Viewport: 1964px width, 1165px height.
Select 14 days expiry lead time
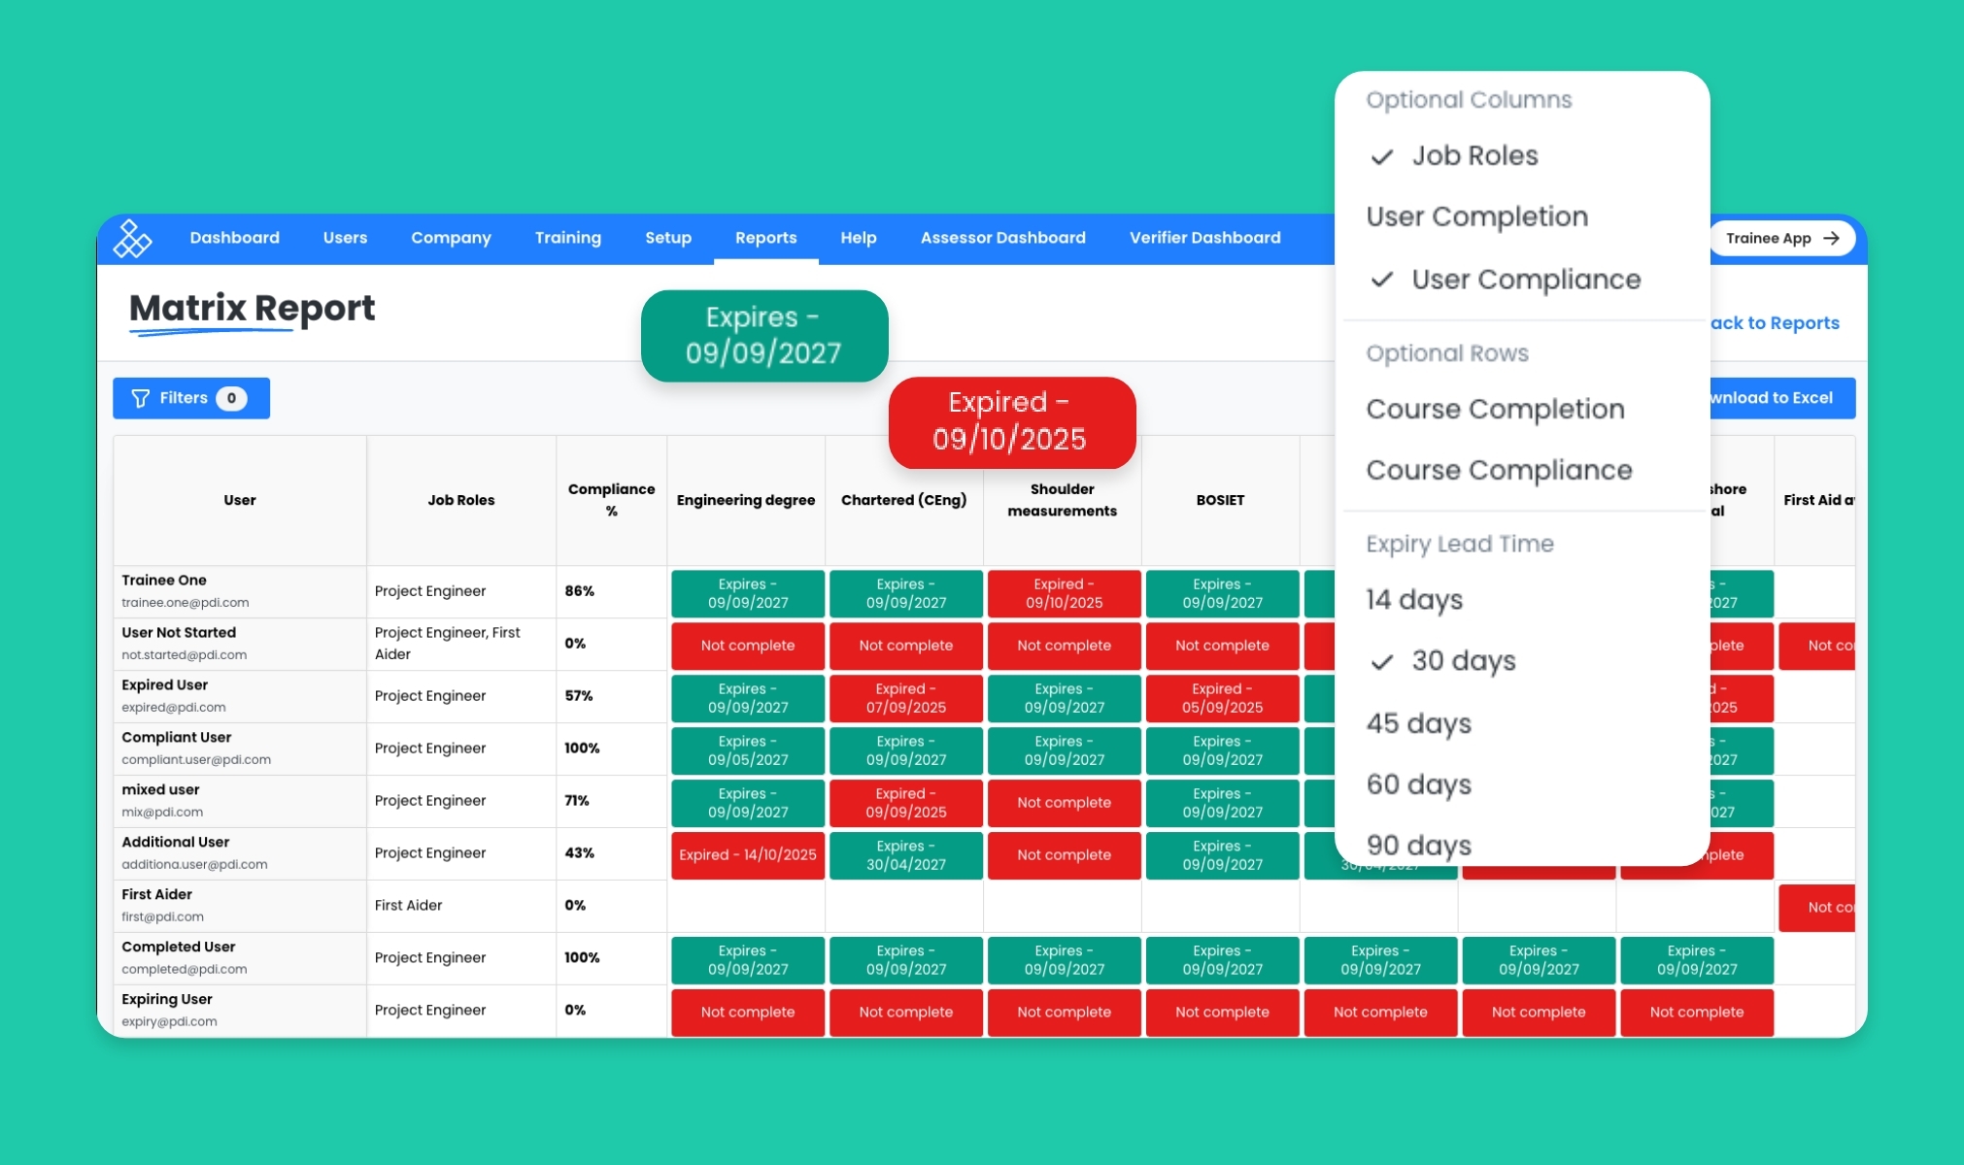point(1414,599)
